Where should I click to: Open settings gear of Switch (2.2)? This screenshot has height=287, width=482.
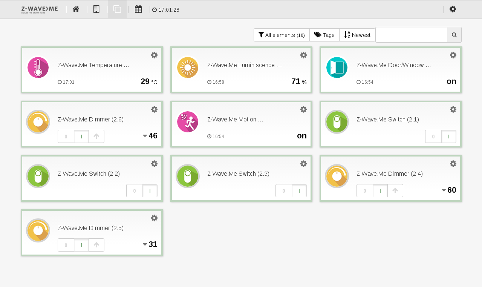154,164
